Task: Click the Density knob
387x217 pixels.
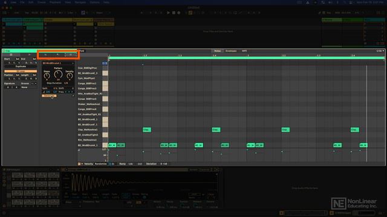Action: [x=70, y=76]
